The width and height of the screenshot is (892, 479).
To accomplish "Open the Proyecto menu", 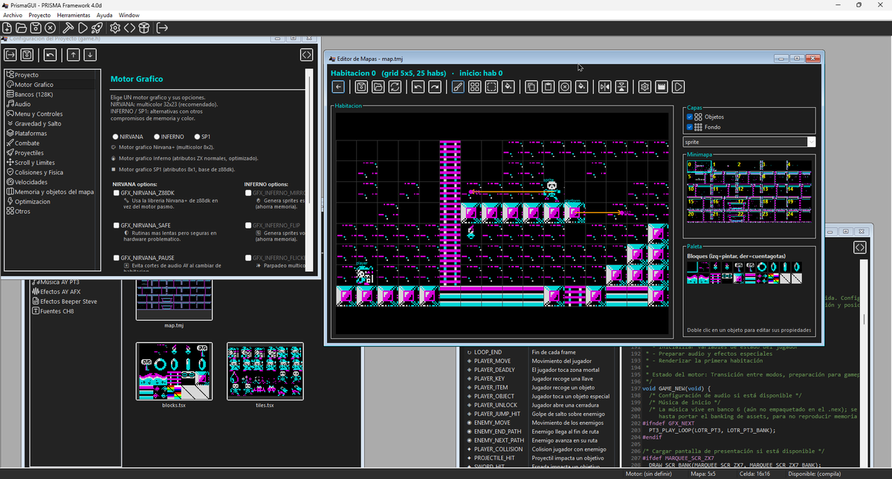I will [x=39, y=15].
